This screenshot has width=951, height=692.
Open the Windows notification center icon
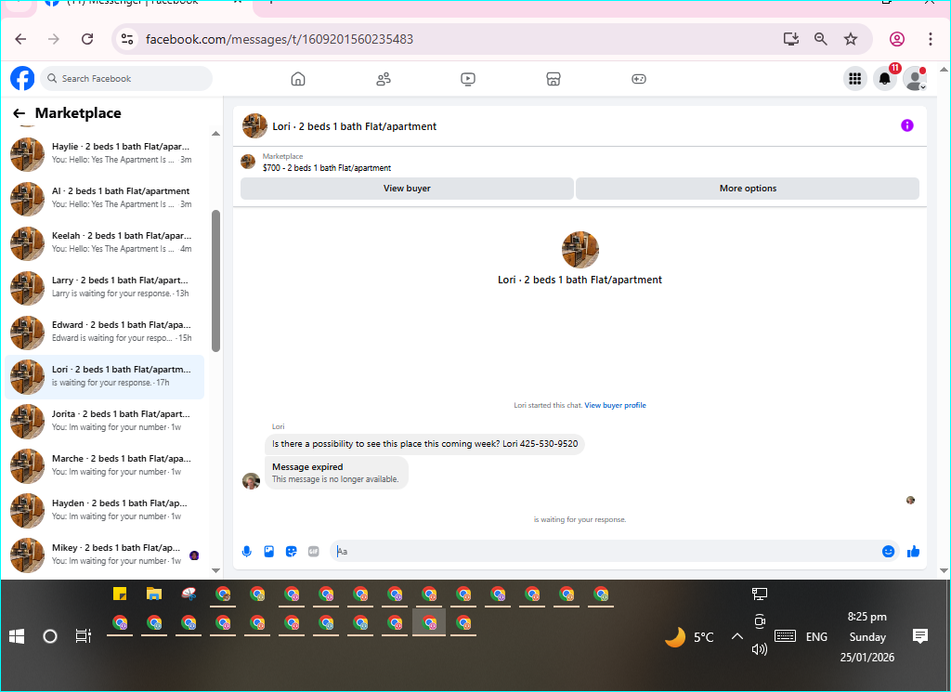tap(920, 635)
